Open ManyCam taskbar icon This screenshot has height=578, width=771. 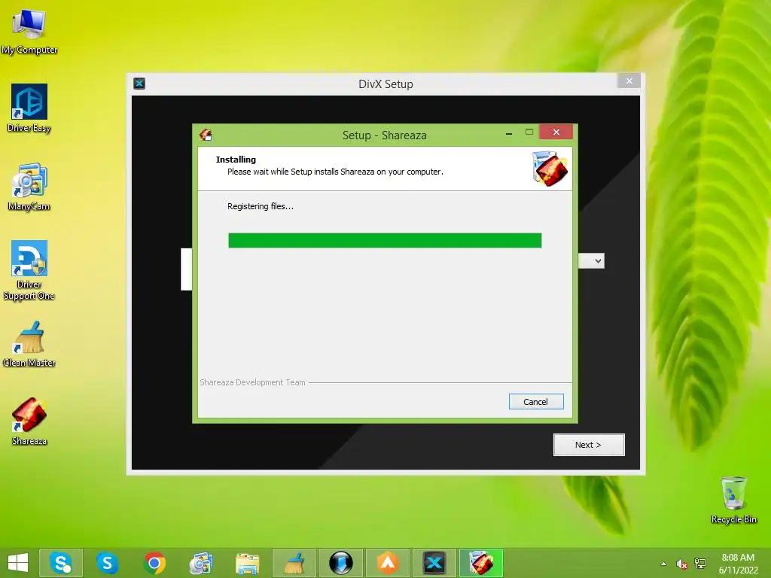click(200, 563)
